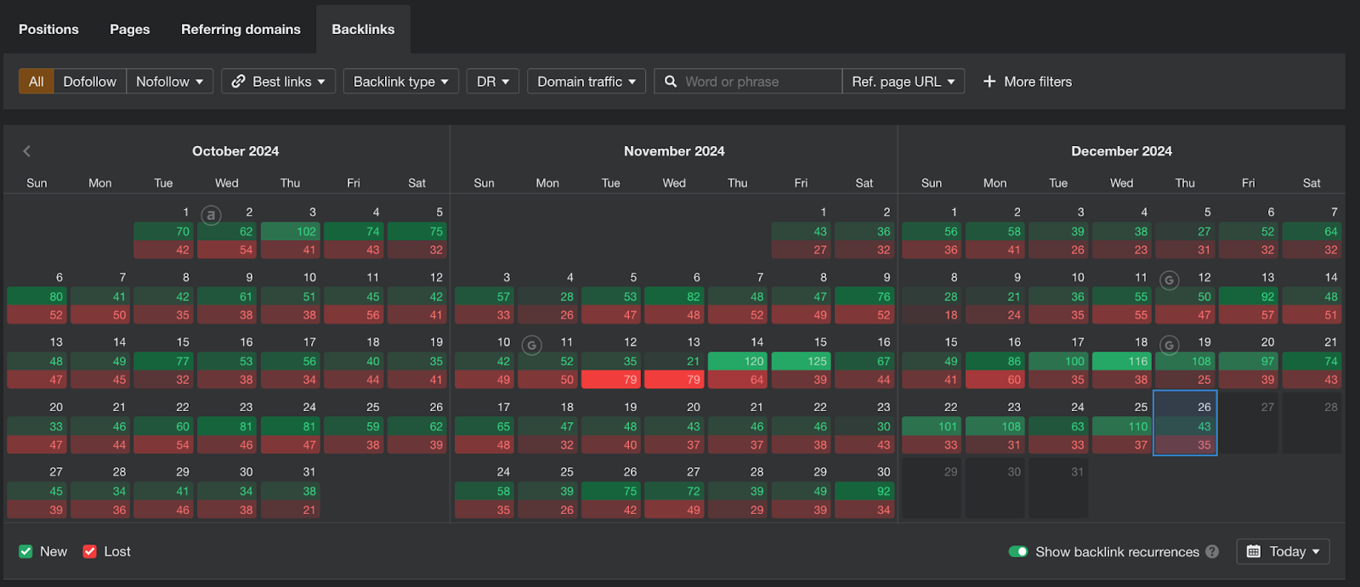Click new value 108 on December 23
The image size is (1360, 587).
tap(995, 426)
